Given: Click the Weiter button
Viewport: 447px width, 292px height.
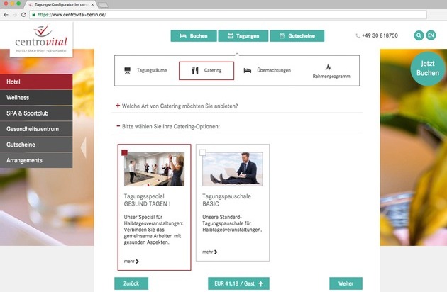Looking at the screenshot, I should click(x=346, y=283).
